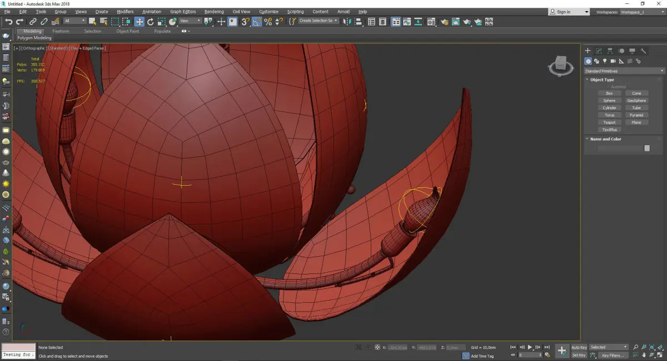
Task: Open the Standard Primitives dropdown
Action: pos(624,71)
